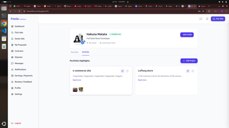Image resolution: width=229 pixels, height=128 pixels.
Task: Click the address bar URL
Action: [38, 11]
